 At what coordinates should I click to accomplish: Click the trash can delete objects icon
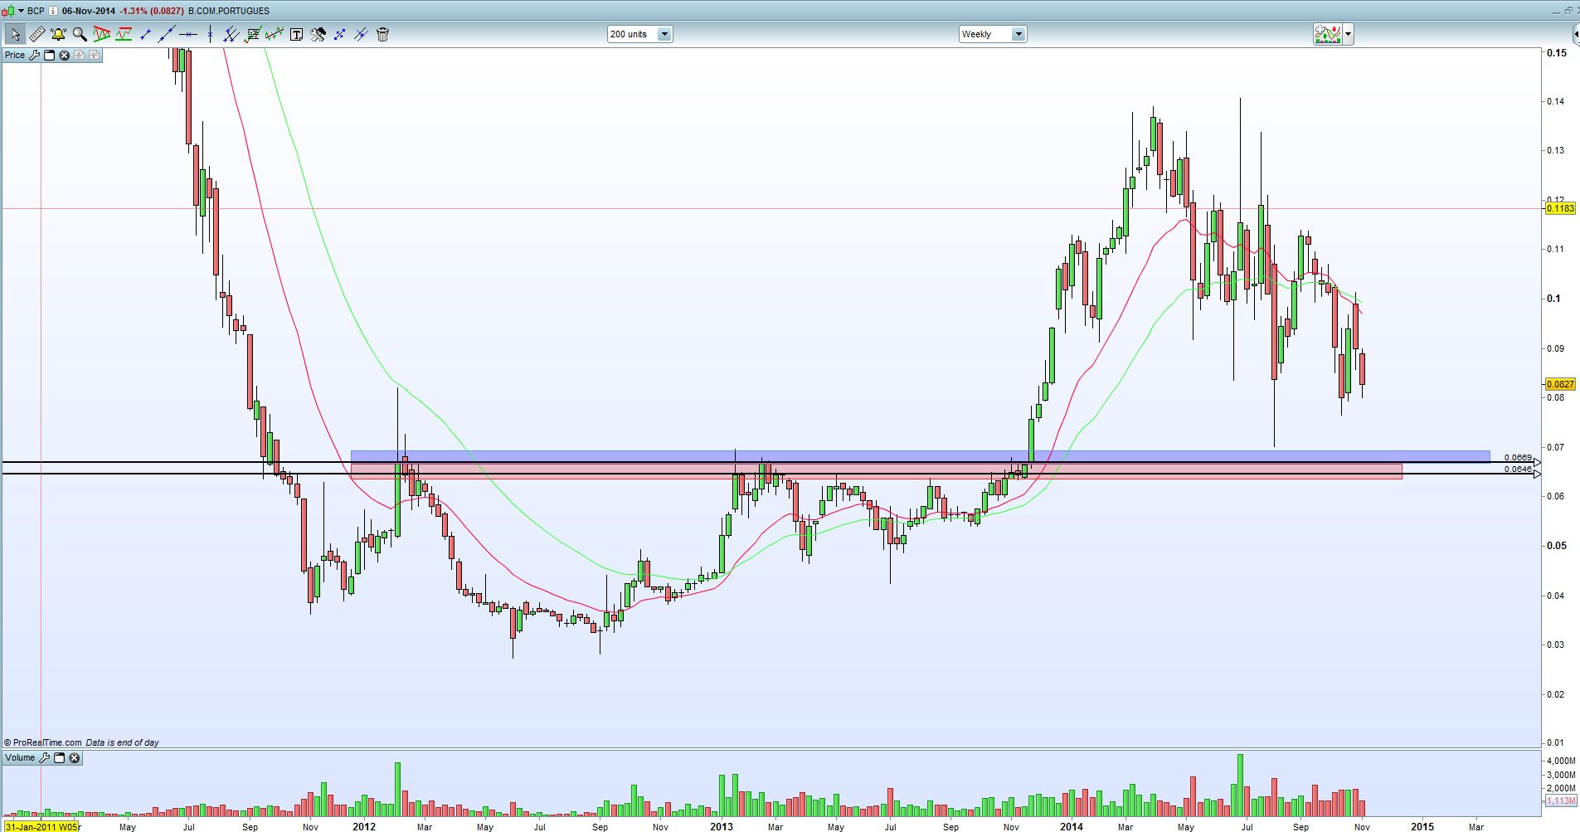pos(382,34)
